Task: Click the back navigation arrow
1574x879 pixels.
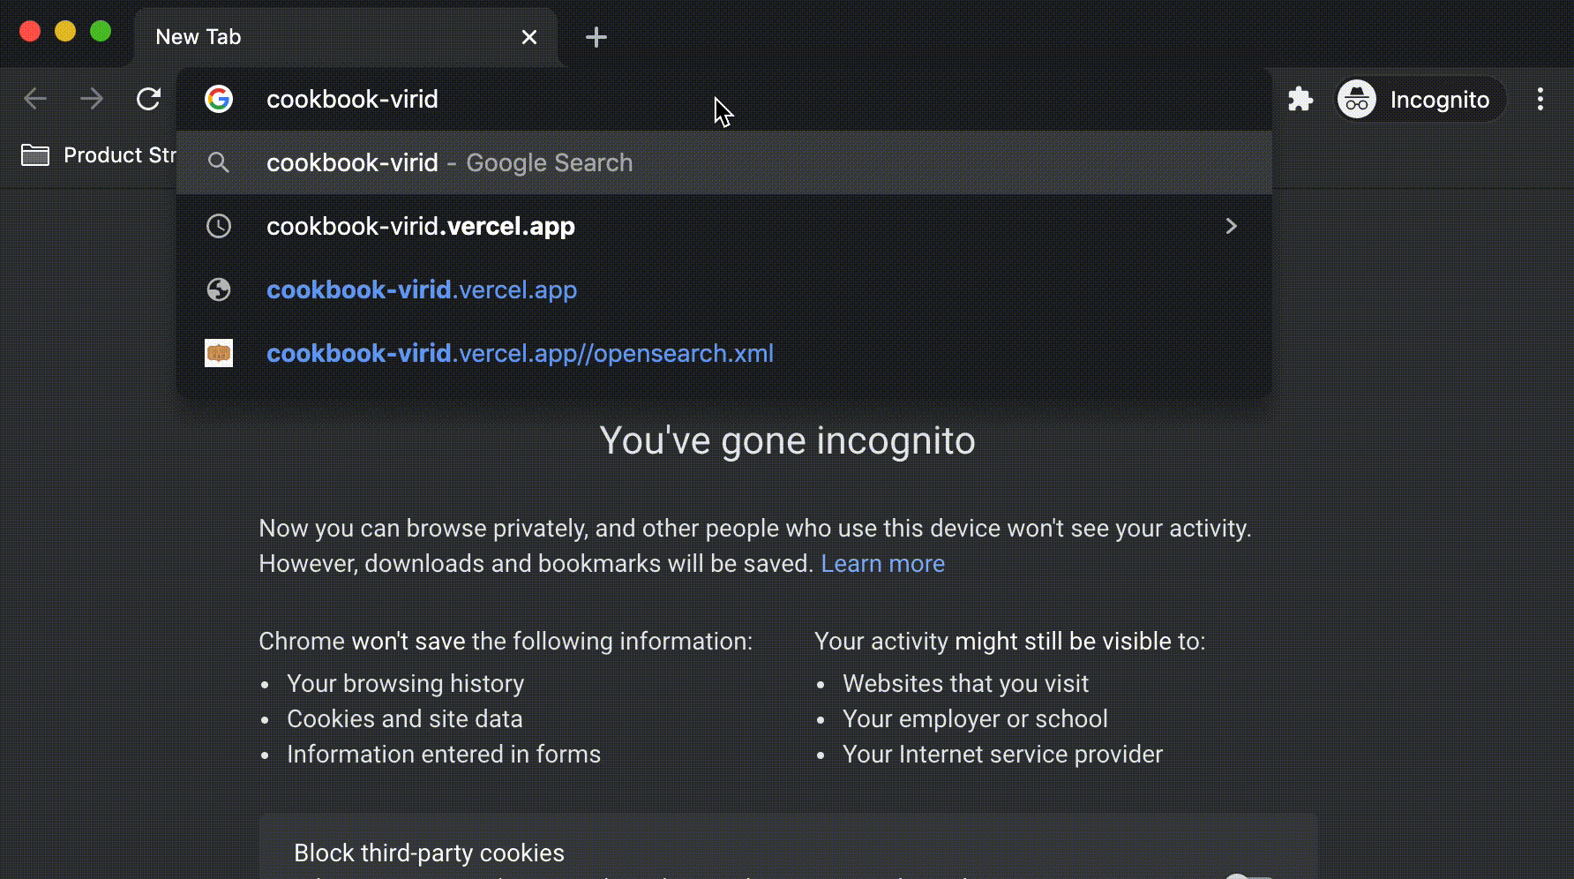Action: 35,99
